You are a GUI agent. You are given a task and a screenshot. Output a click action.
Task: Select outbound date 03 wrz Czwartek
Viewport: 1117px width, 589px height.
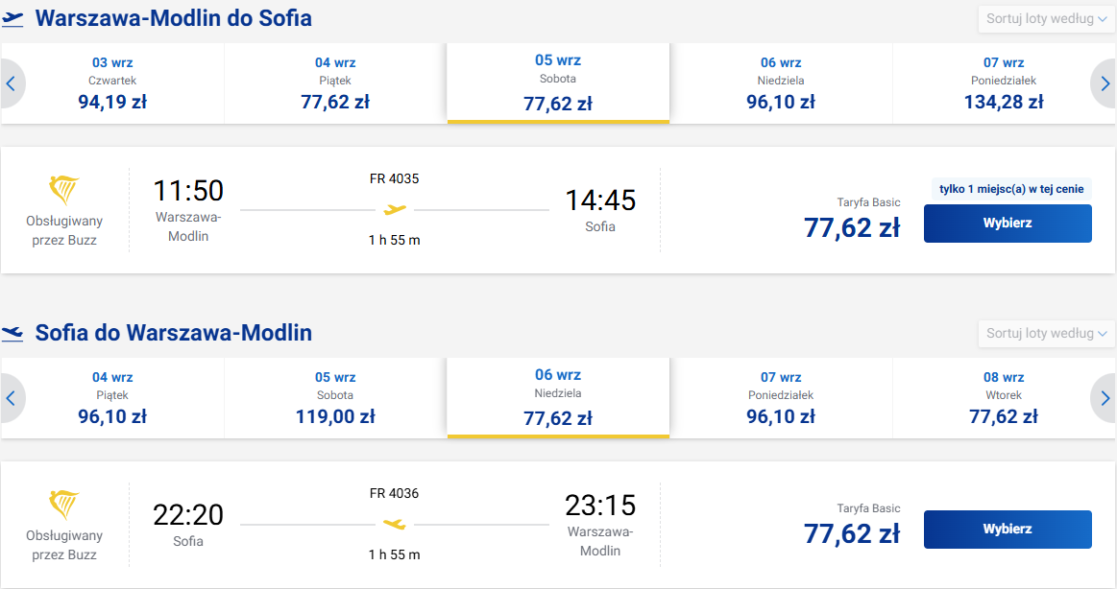coord(112,83)
